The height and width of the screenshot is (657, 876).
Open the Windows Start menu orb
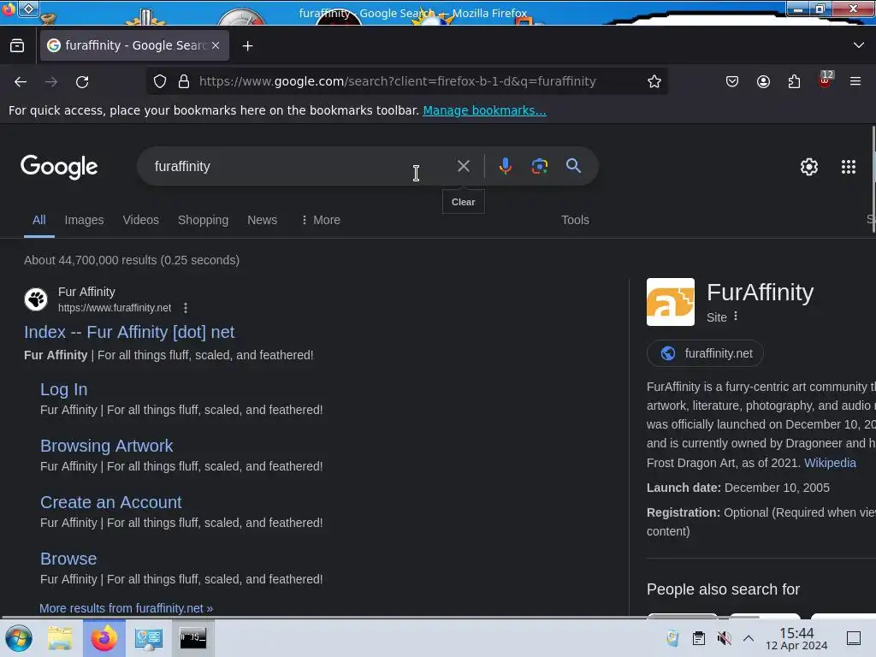coord(19,638)
